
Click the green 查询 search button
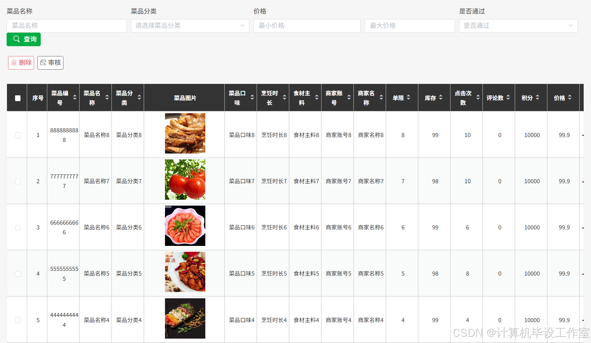(x=23, y=39)
